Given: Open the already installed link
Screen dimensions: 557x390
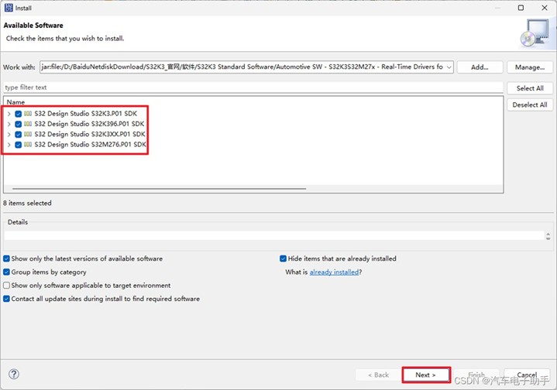Looking at the screenshot, I should (x=334, y=272).
